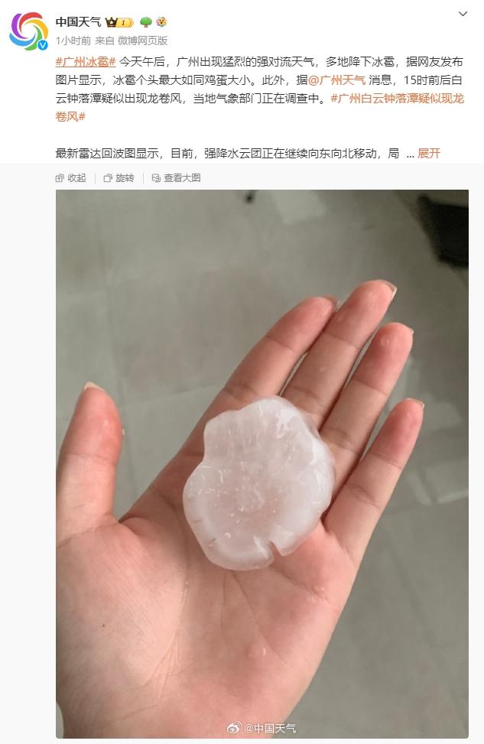Click the gold crown membership badge
This screenshot has width=484, height=744.
[x=119, y=22]
